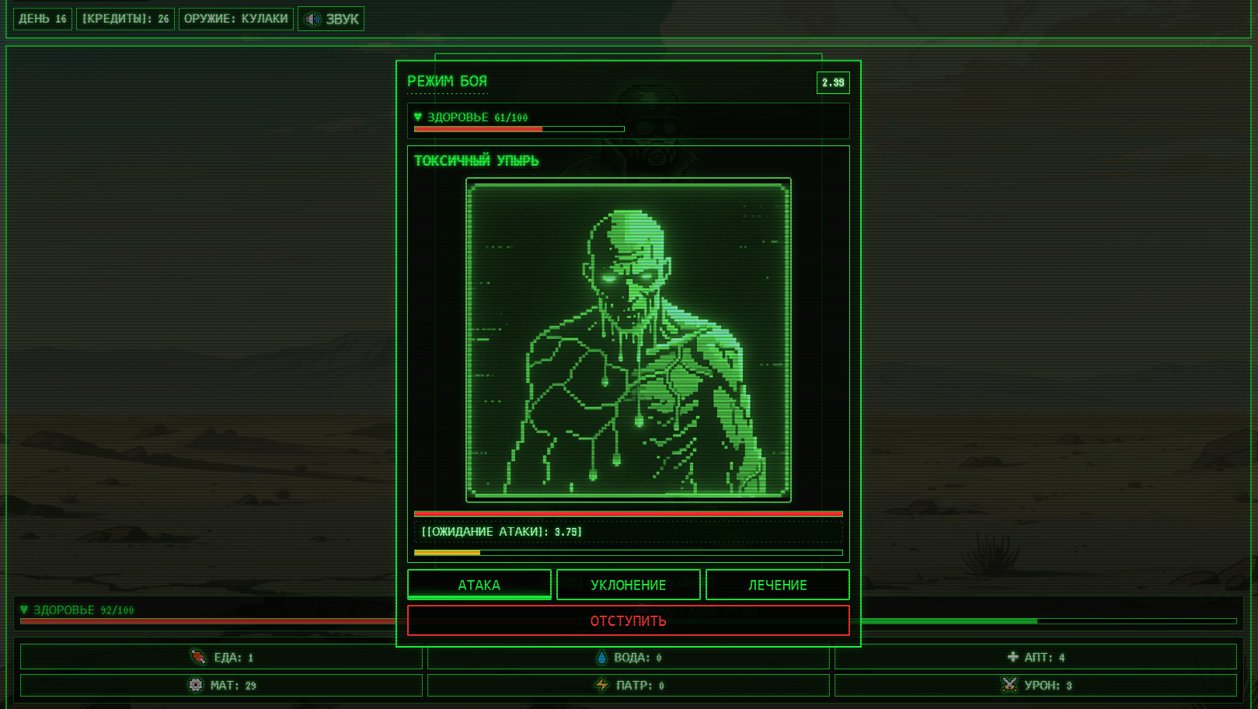Select the МАТ: 29 materials slot
The width and height of the screenshot is (1258, 709).
(x=221, y=685)
